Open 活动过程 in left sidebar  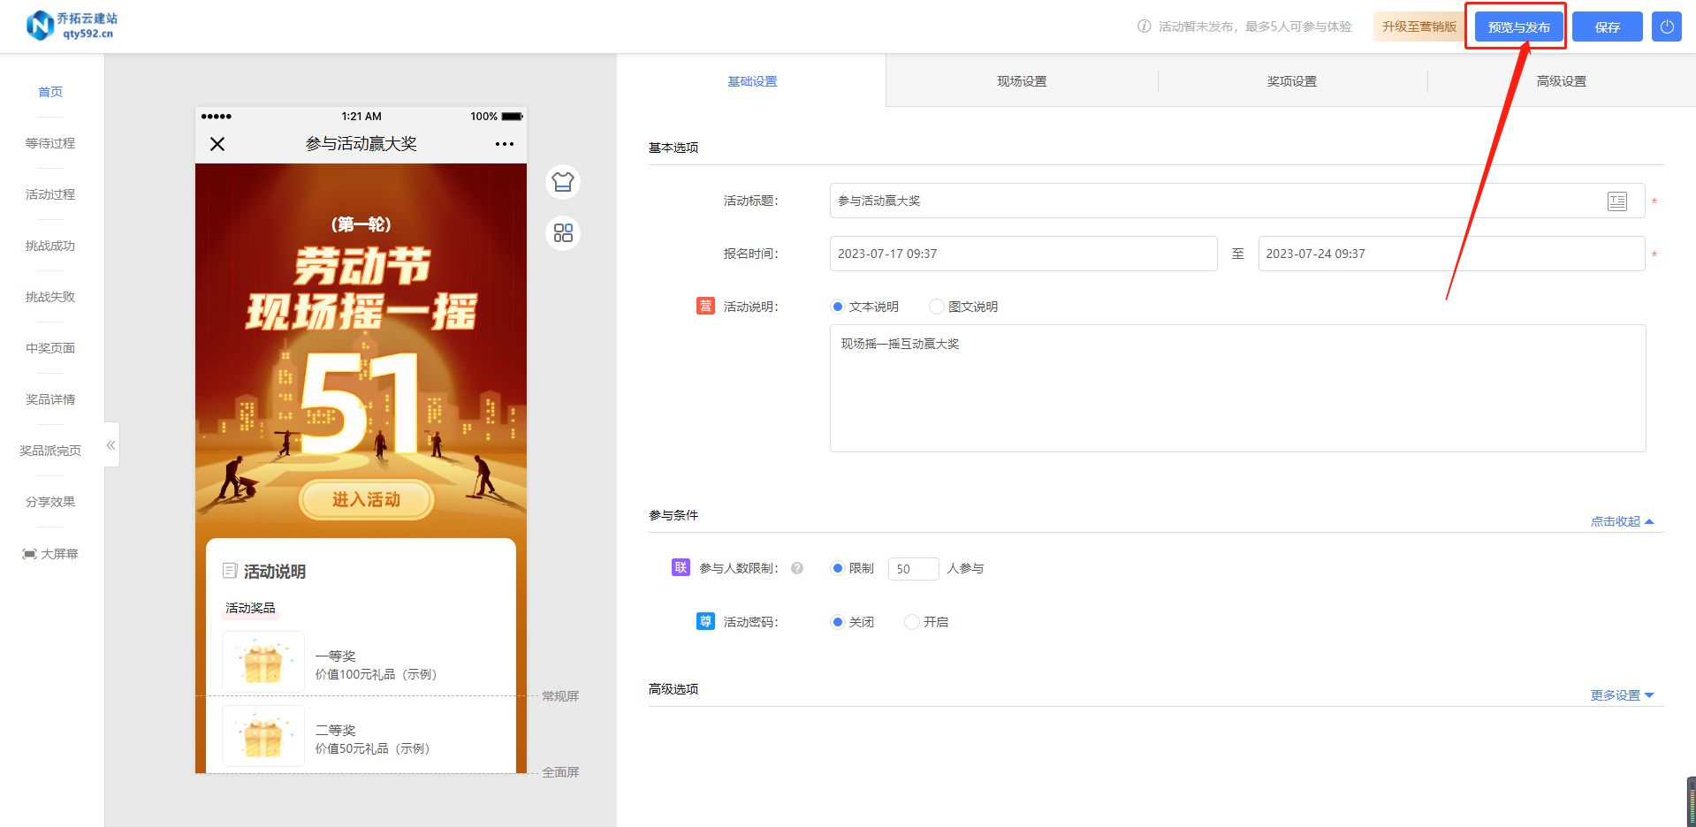(x=50, y=194)
